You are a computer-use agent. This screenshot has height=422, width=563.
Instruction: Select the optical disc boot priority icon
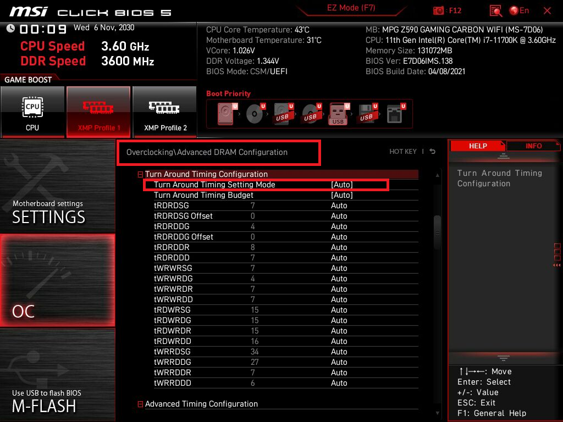point(255,114)
